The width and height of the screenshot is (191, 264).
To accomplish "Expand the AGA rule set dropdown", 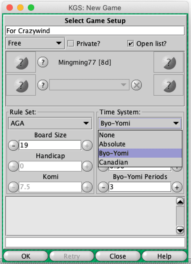I will (50, 123).
